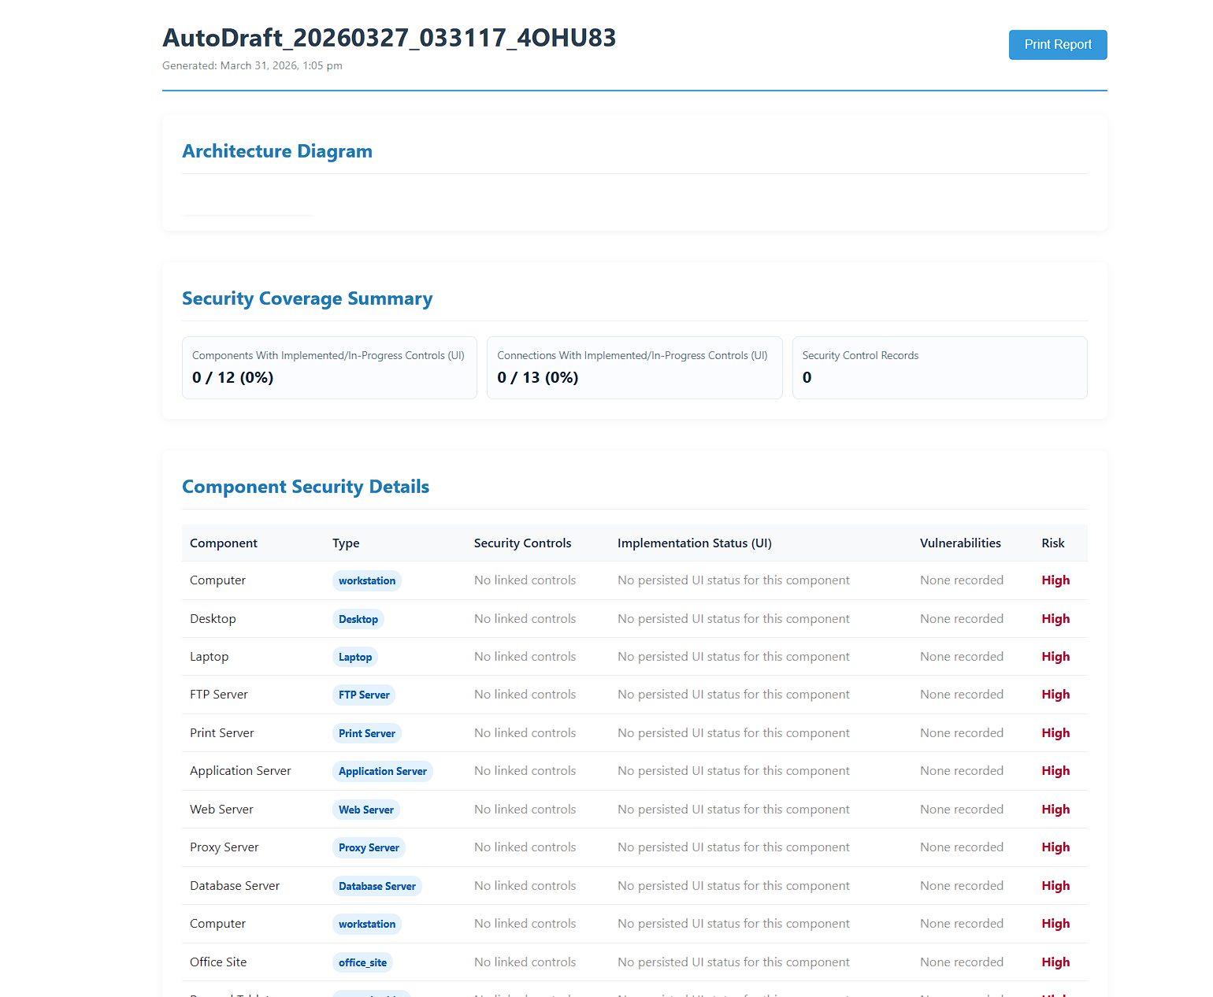
Task: Click the FTP Server badge
Action: click(x=364, y=695)
